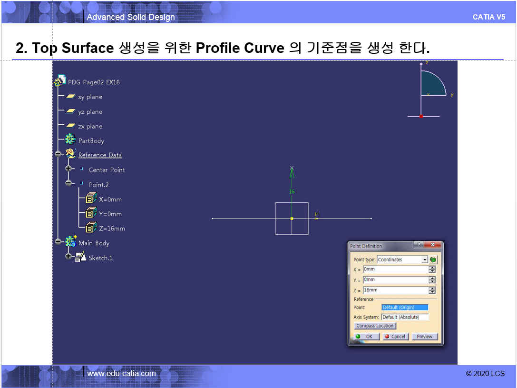Screen dimensions: 517x388
Task: Click the Compass Location button
Action: click(375, 326)
